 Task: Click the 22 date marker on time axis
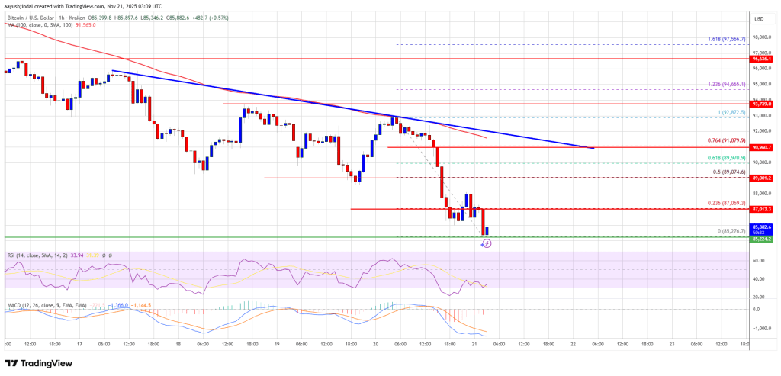tap(572, 345)
